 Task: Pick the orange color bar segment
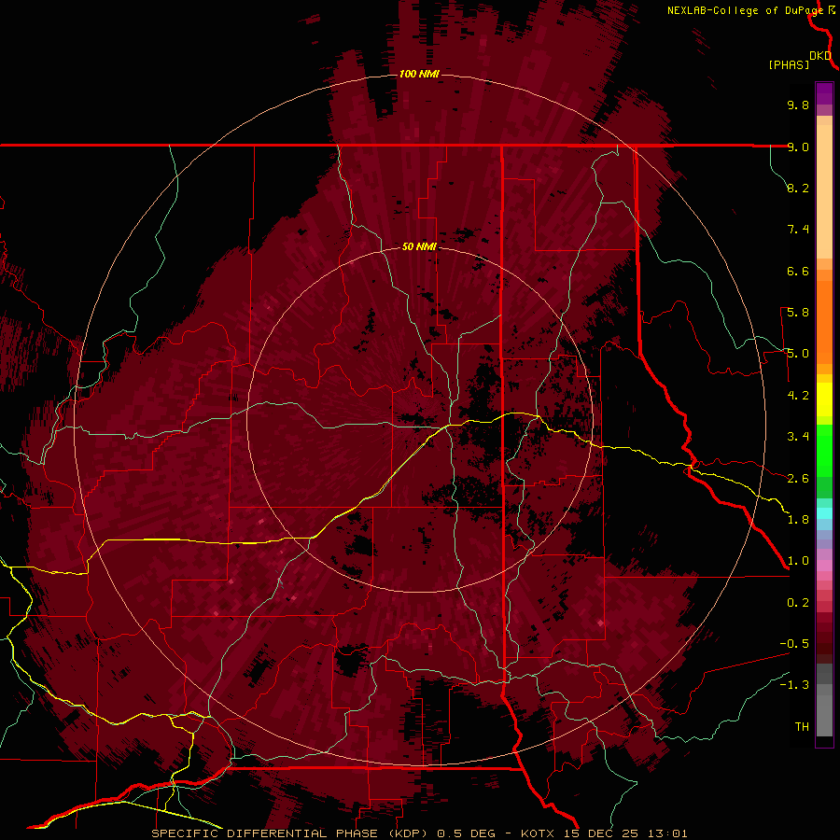point(824,321)
